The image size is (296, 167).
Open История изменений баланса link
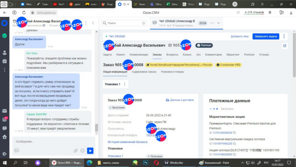pyautogui.click(x=127, y=142)
